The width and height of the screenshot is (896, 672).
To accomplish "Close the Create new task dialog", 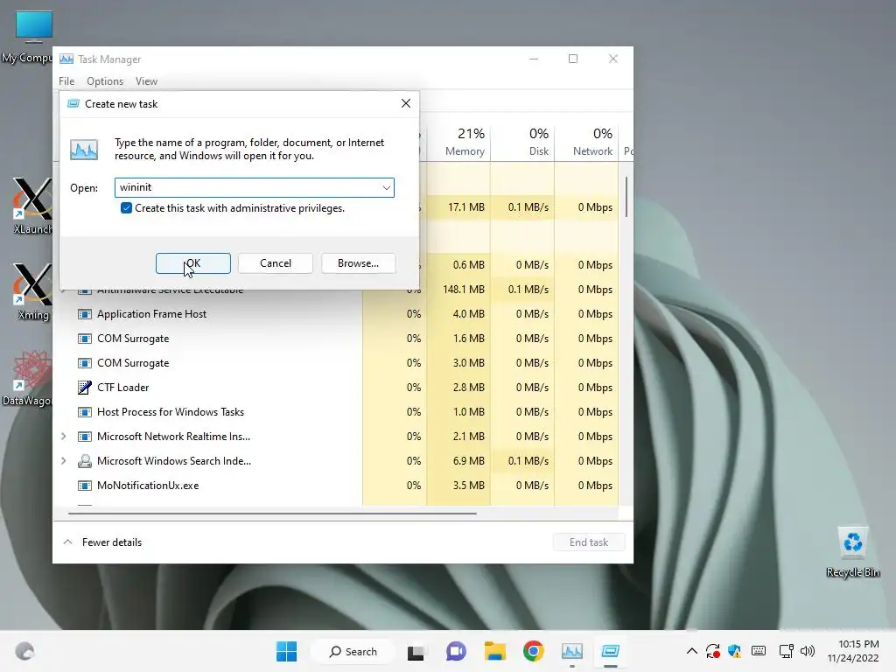I will click(406, 103).
